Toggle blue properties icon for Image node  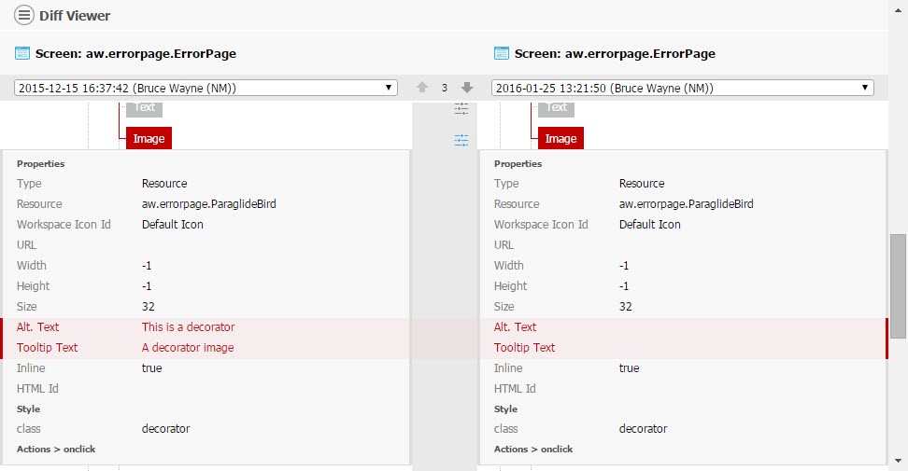pyautogui.click(x=461, y=140)
